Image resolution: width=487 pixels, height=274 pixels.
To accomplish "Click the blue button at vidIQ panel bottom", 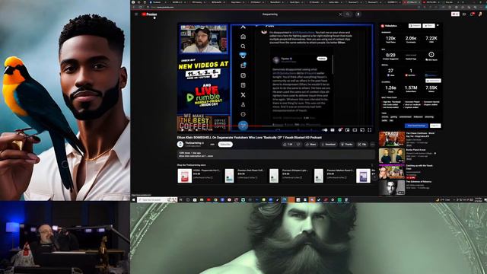I will point(416,126).
